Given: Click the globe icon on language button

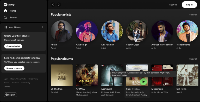Looking at the screenshot, I should coord(7,95).
